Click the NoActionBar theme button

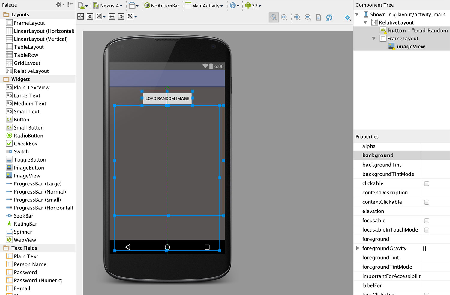[x=162, y=6]
